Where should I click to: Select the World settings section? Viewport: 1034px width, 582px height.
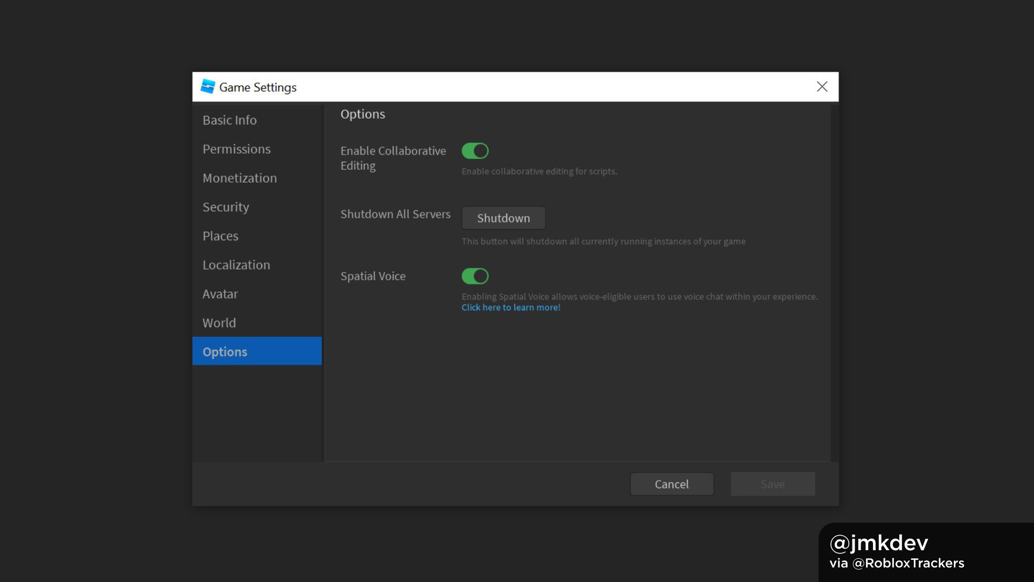coord(219,323)
